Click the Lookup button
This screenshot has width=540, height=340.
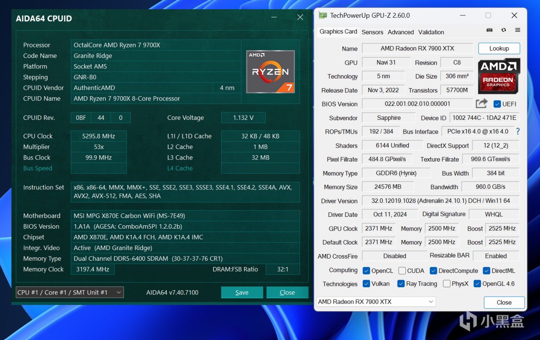pos(499,49)
